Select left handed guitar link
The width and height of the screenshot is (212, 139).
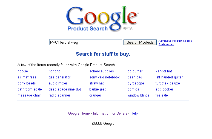169,77
